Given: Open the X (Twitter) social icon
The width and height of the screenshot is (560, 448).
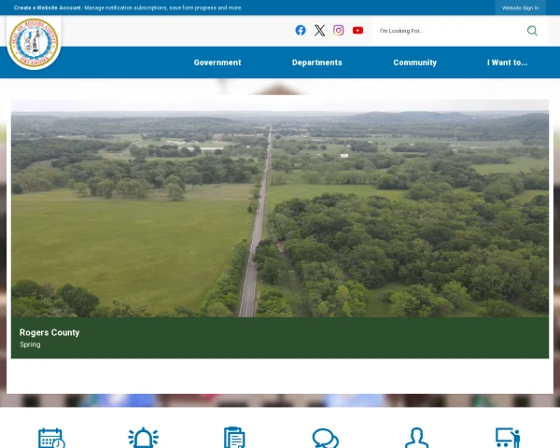Looking at the screenshot, I should point(319,30).
